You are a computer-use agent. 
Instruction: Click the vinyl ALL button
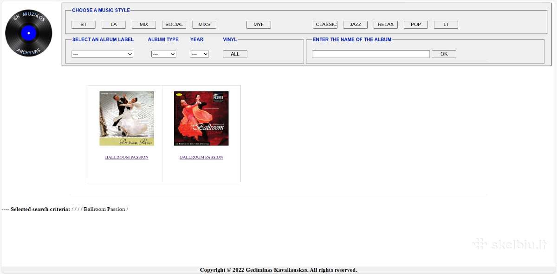click(235, 54)
